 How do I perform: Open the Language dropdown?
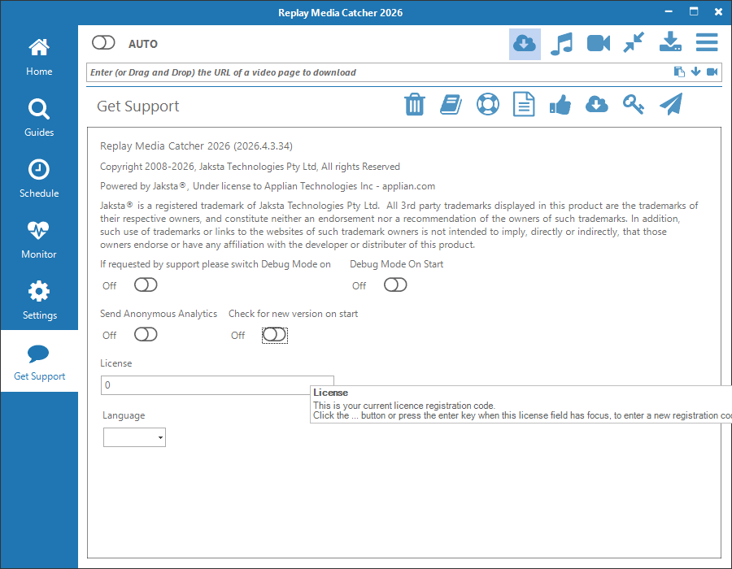[134, 437]
